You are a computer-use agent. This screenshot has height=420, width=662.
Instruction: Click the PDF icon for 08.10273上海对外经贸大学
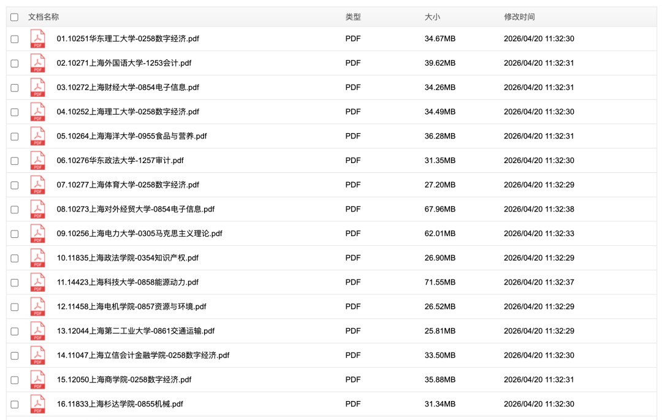coord(38,209)
